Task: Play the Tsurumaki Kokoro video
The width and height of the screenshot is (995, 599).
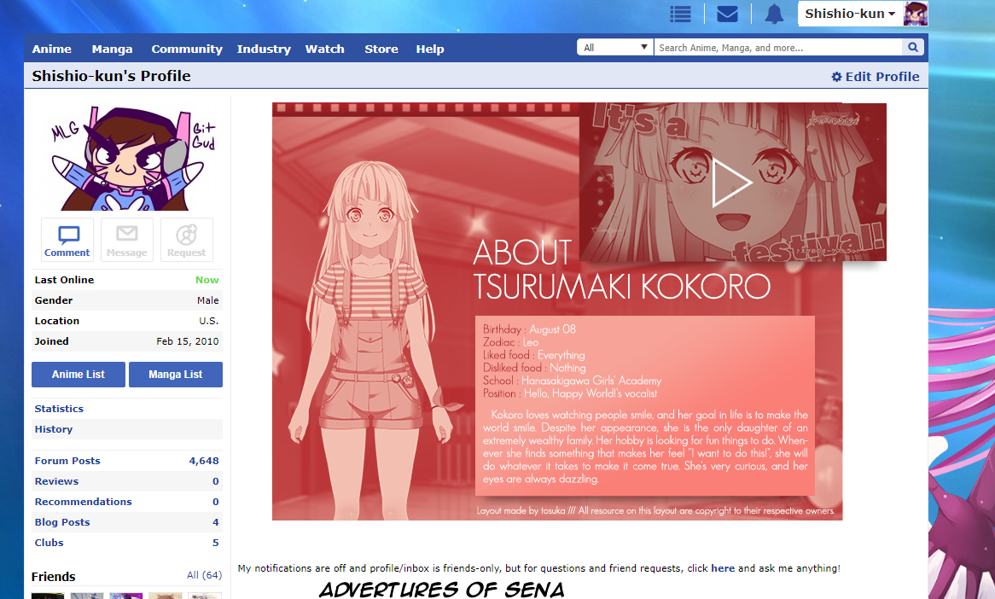Action: 732,183
